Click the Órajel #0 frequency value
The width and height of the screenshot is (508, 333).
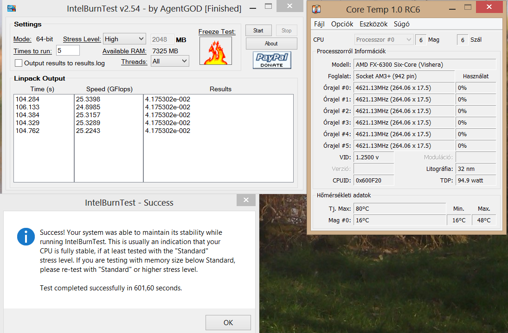(404, 88)
